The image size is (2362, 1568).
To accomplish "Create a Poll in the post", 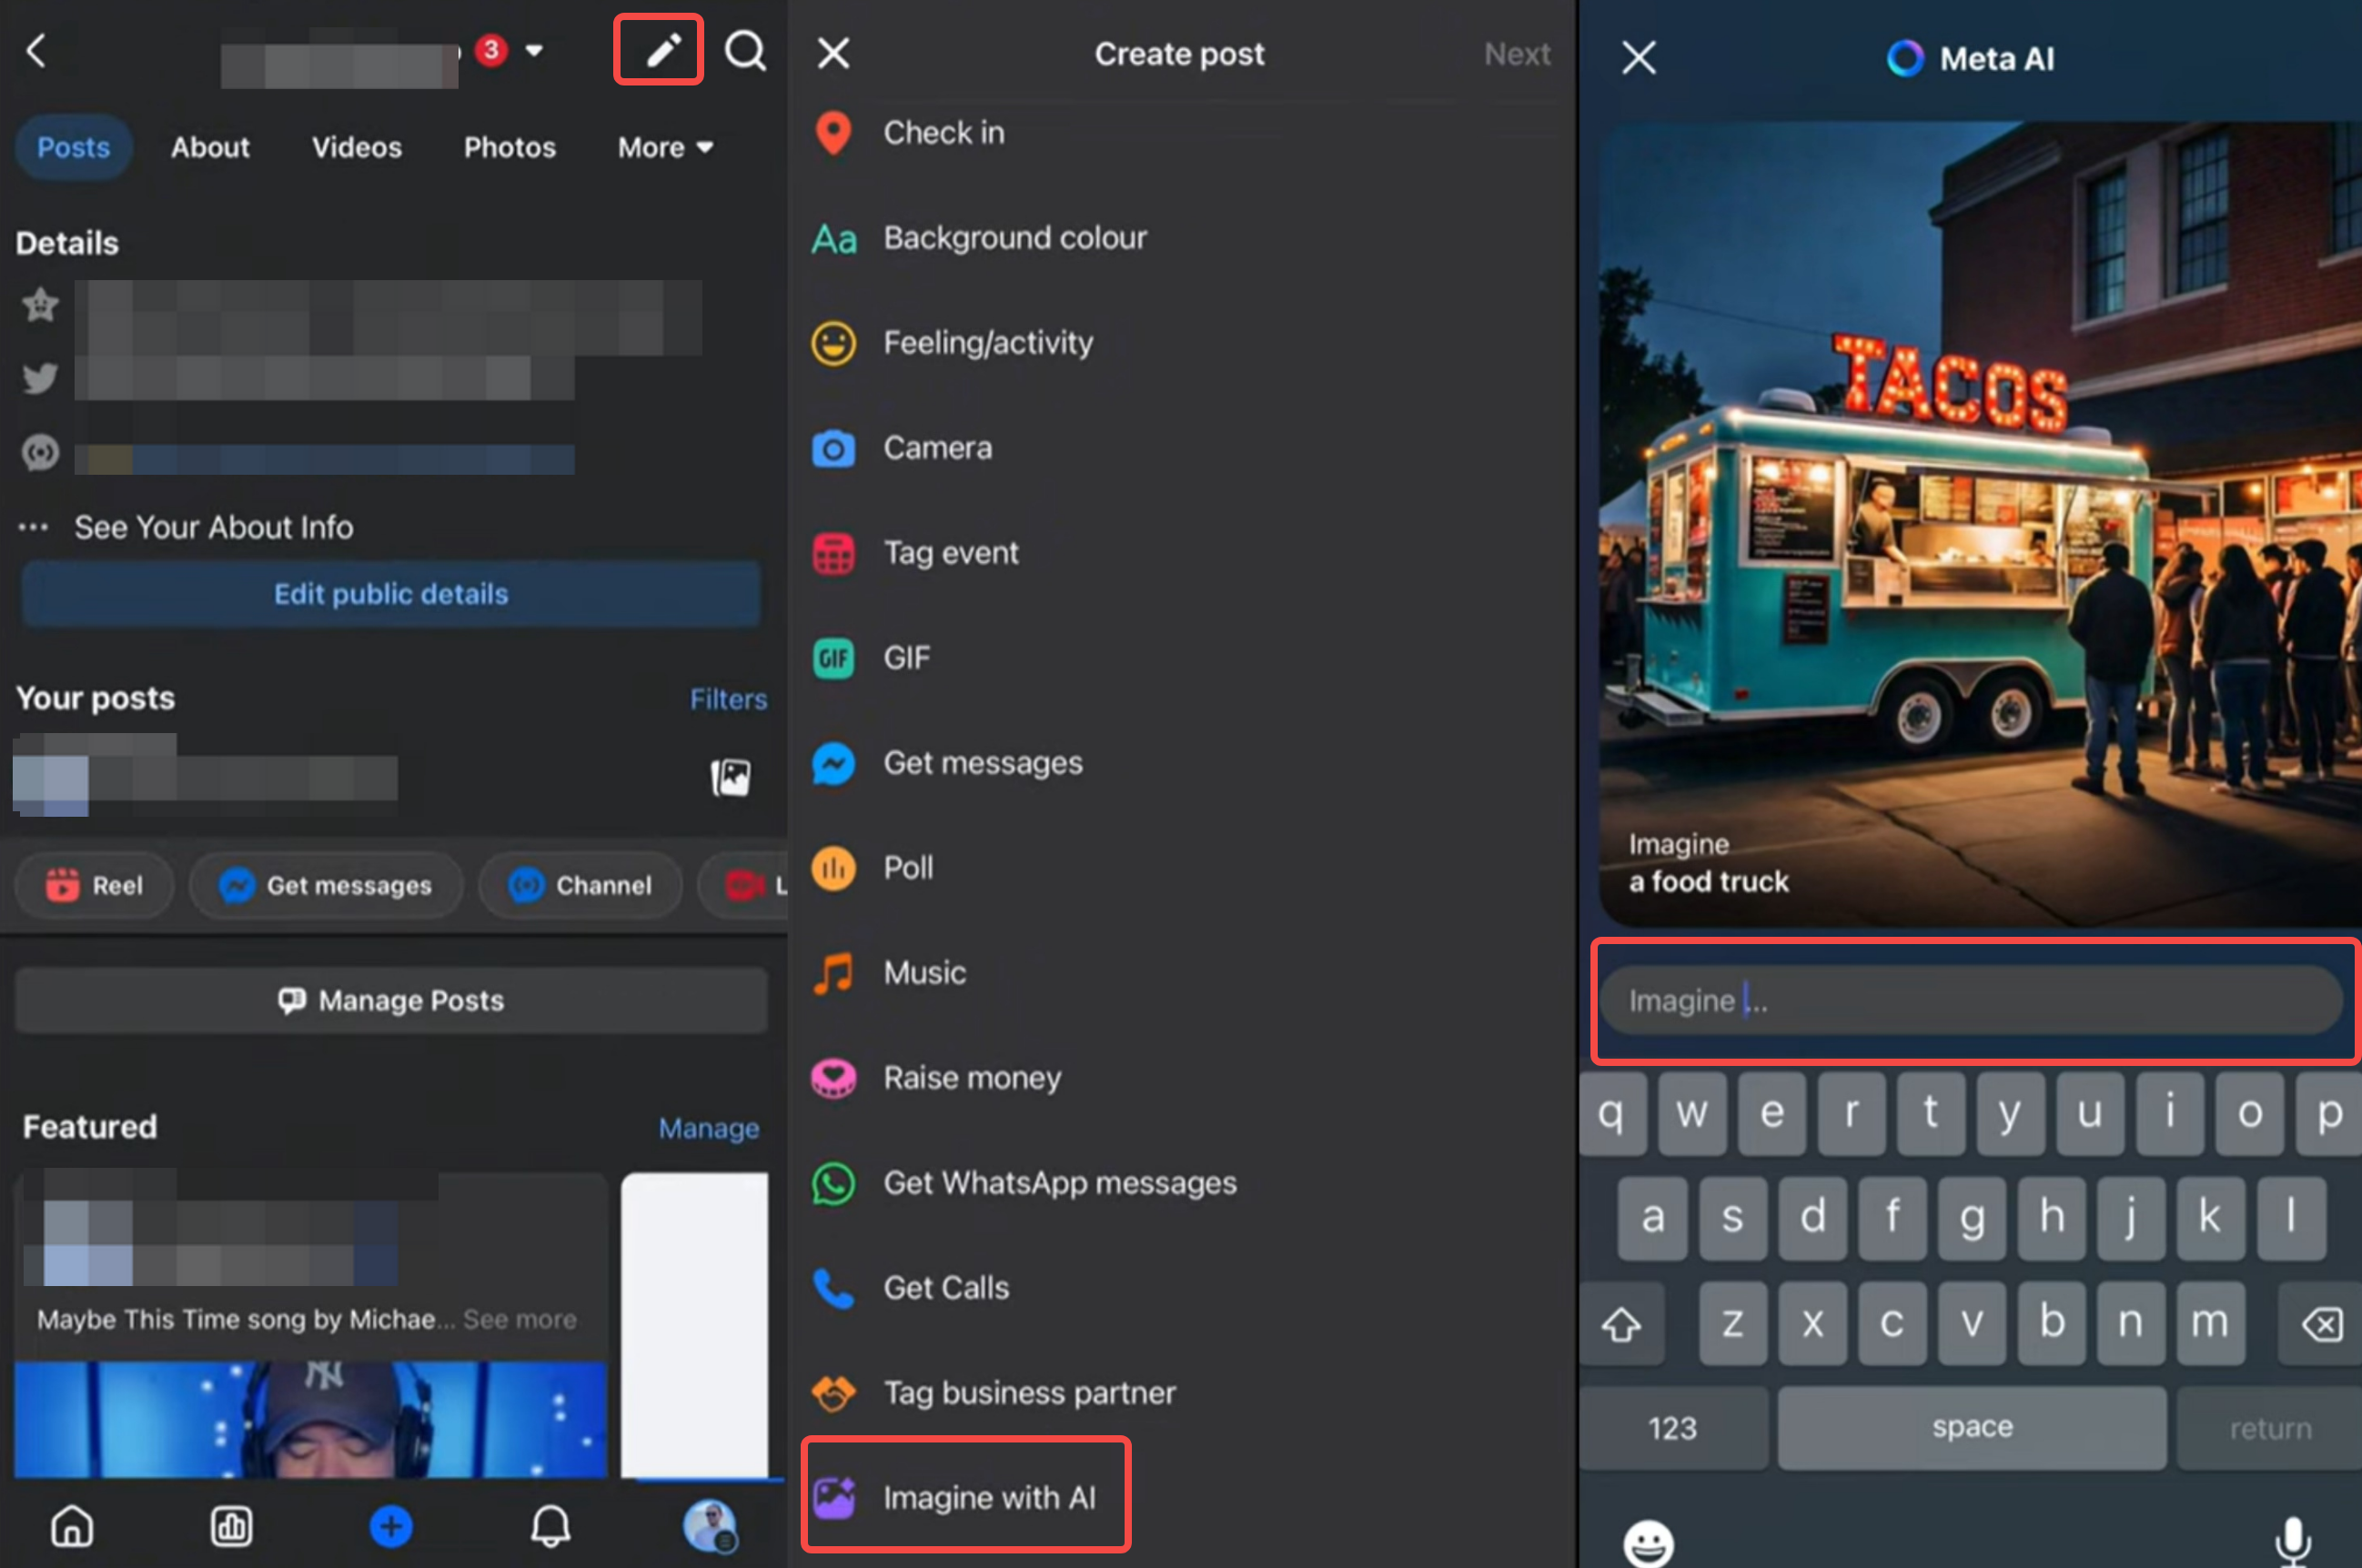I will (906, 868).
